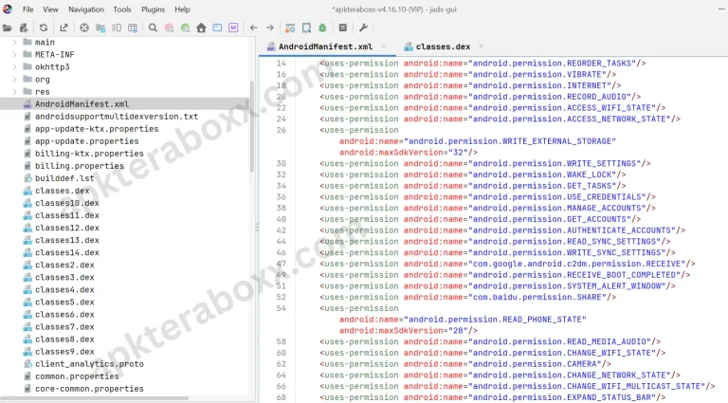The width and height of the screenshot is (728, 403).
Task: Toggle the Deobfuscation toolbar icon
Action: (x=290, y=27)
